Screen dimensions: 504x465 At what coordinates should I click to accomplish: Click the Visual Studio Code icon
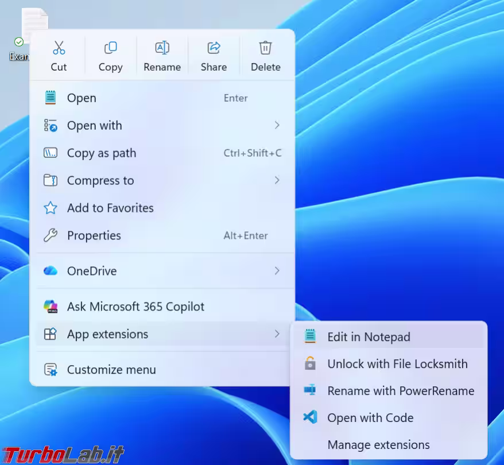(310, 417)
